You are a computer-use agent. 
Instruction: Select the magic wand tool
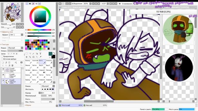(33, 53)
